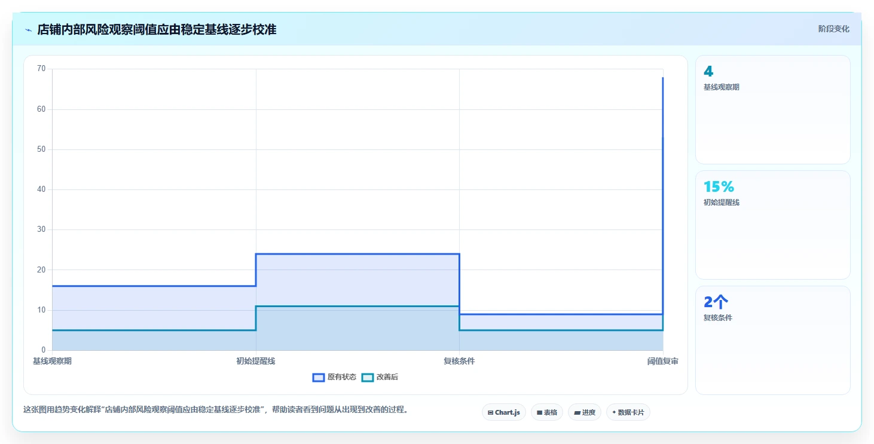
Task: Click the 复核条件 card label
Action: [x=718, y=318]
